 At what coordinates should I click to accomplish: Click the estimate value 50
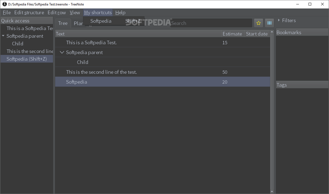(x=225, y=72)
